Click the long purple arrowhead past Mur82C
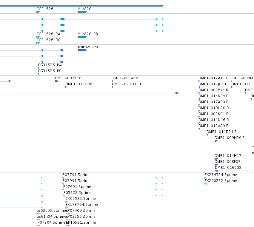254x227 pixels. coord(177,93)
